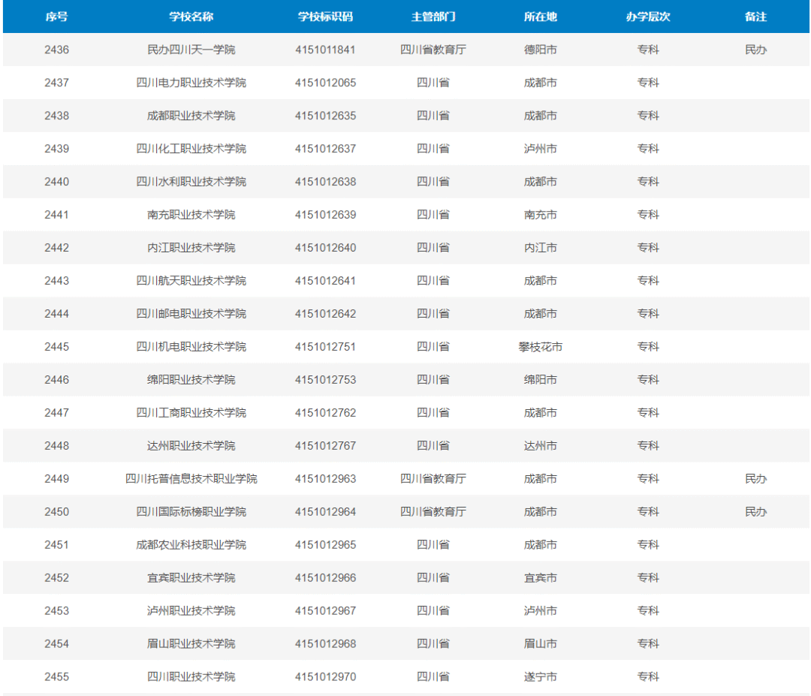Select school name 四川机电职业技术学院

tap(191, 347)
